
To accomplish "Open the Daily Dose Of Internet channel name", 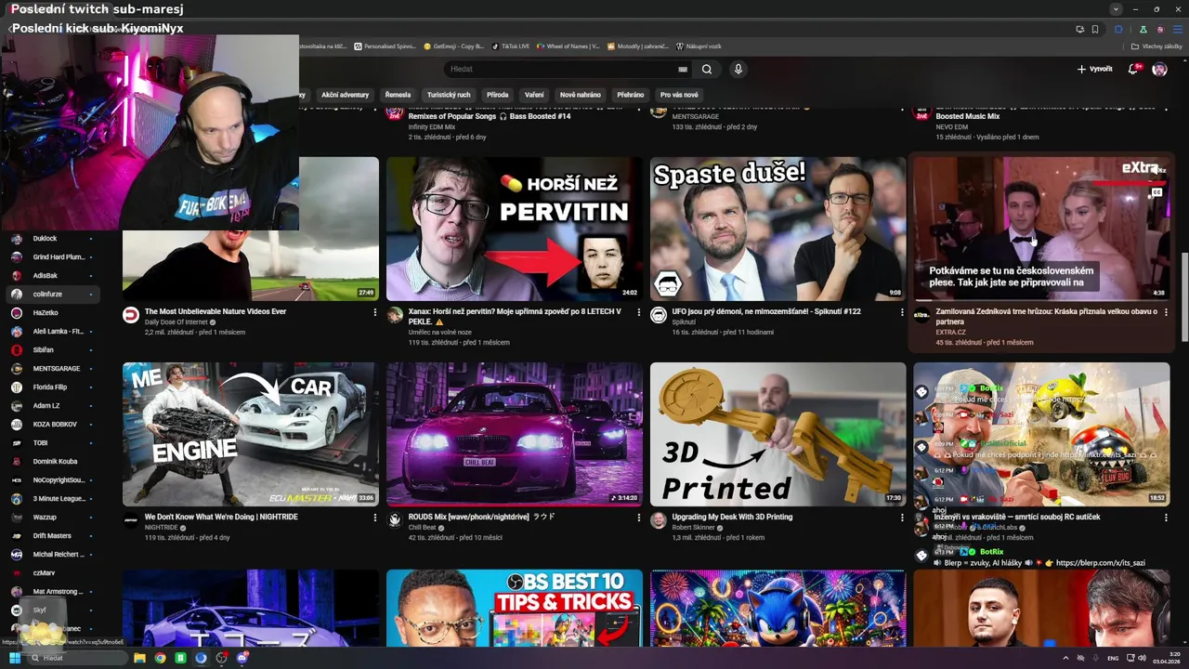I will click(x=177, y=322).
